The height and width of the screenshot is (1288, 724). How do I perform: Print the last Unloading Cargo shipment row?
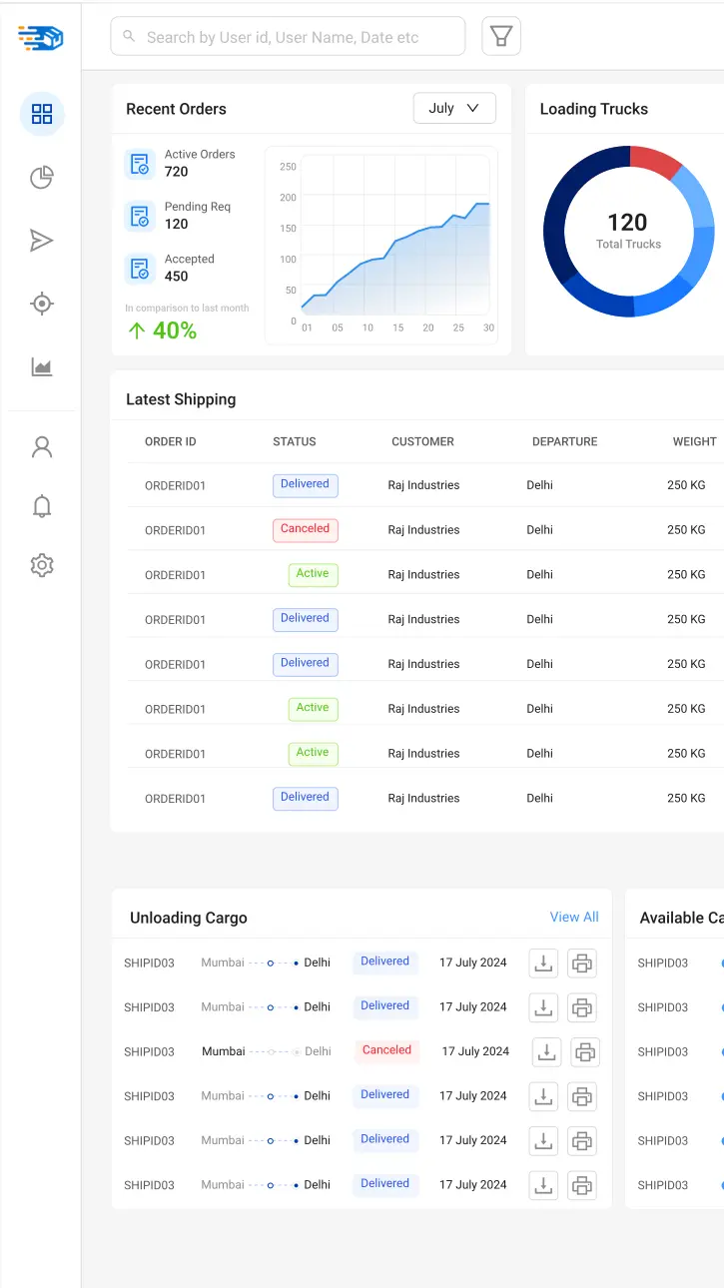pyautogui.click(x=582, y=1185)
